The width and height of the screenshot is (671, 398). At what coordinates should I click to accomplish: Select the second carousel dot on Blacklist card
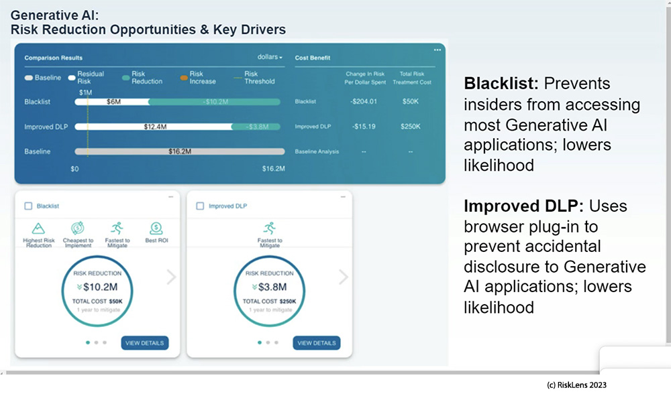[x=97, y=342]
